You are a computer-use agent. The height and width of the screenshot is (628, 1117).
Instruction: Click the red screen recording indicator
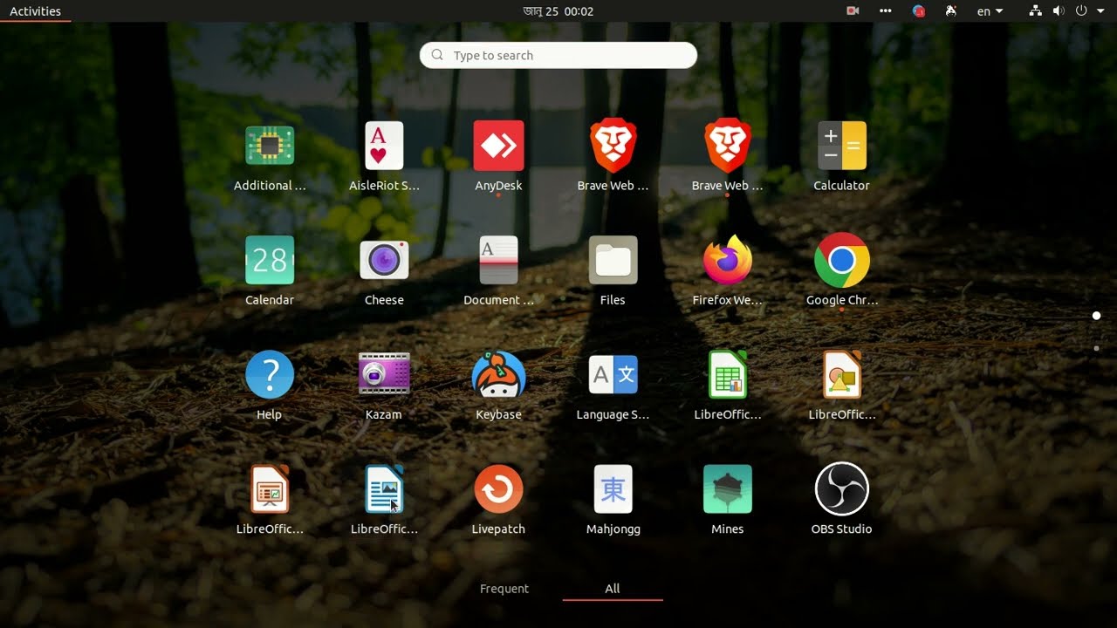tap(853, 11)
